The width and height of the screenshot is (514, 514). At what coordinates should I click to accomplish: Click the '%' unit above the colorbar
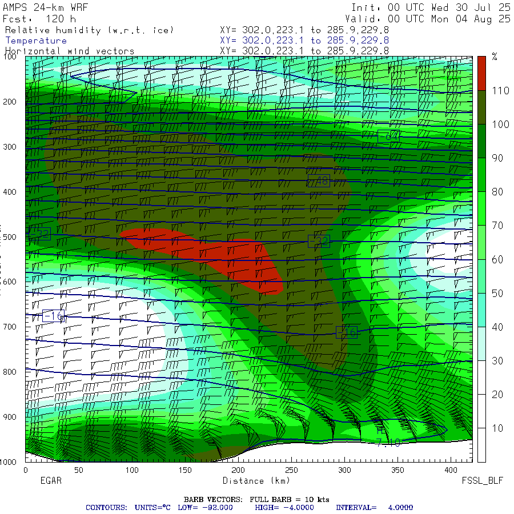[x=495, y=57]
